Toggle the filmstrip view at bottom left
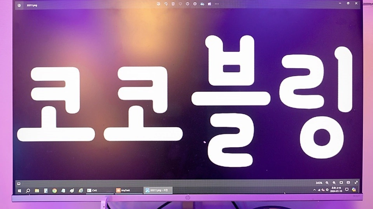Screen dimensions: 373x209 click(19, 183)
